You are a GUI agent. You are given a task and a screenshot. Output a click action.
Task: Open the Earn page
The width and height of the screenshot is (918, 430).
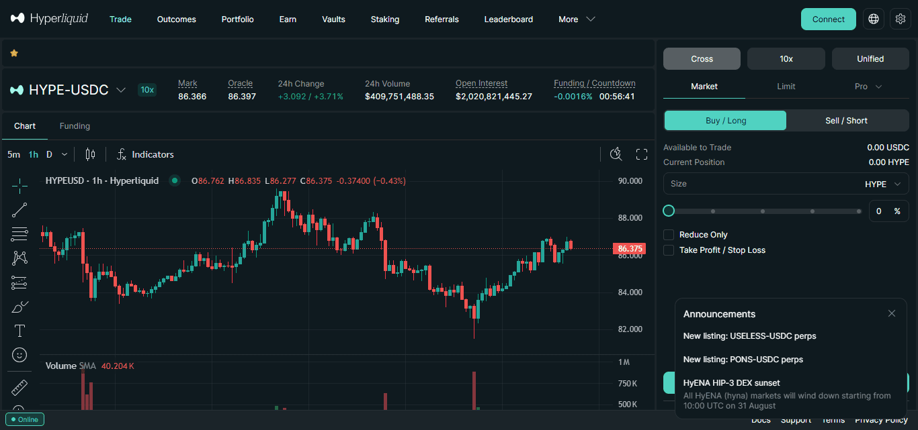(288, 19)
